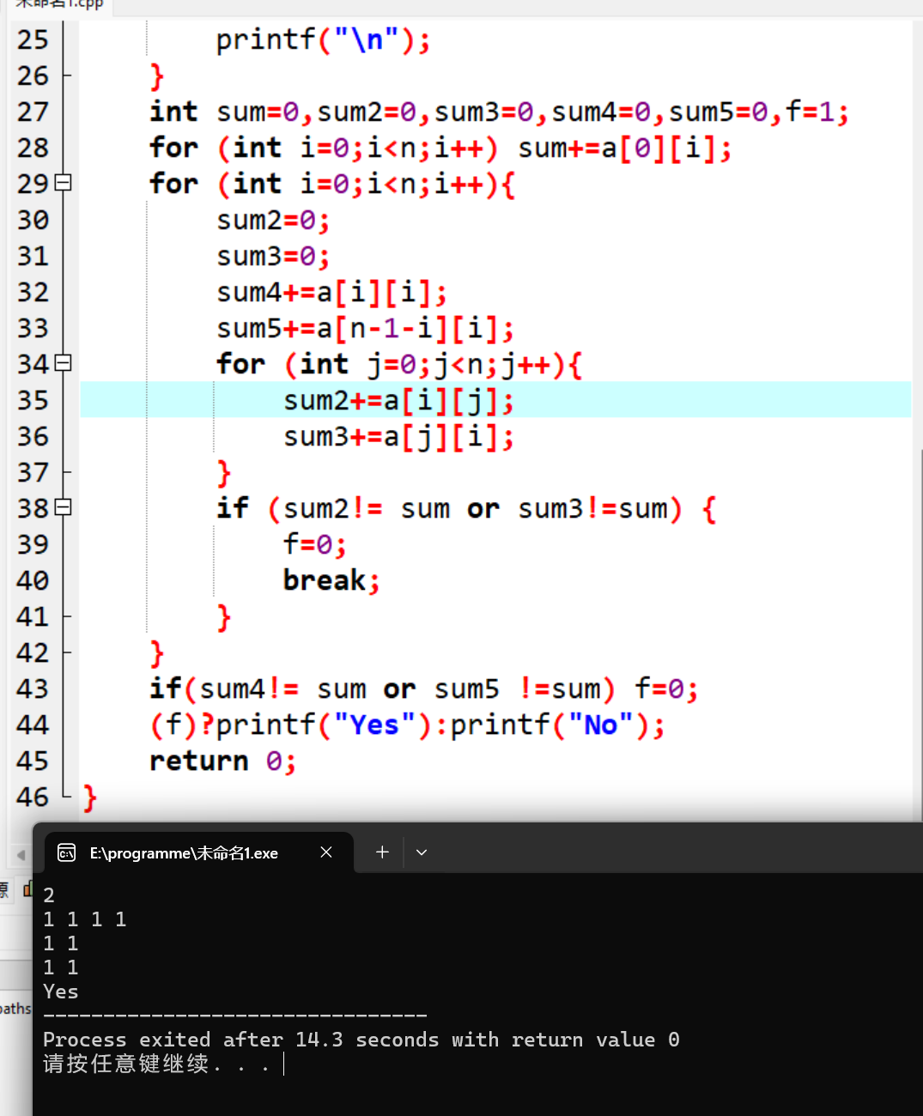
Task: Click the terminal input value 2
Action: pos(49,895)
